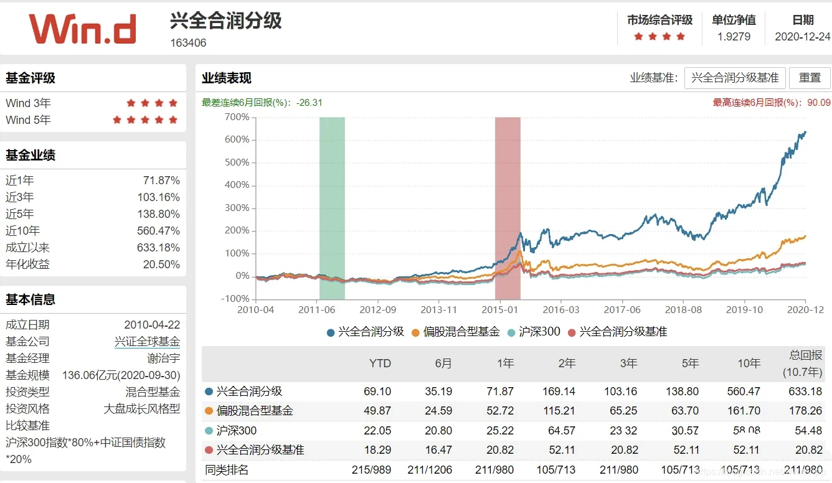Click the fund code 163406

coord(188,43)
